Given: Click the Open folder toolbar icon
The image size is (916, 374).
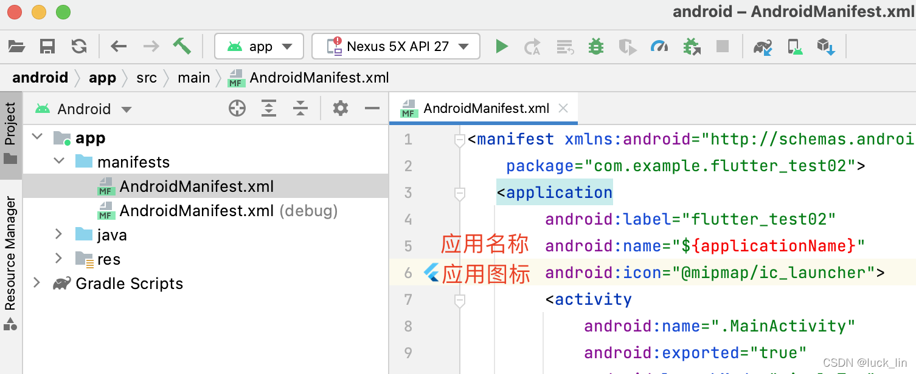Looking at the screenshot, I should (16, 46).
